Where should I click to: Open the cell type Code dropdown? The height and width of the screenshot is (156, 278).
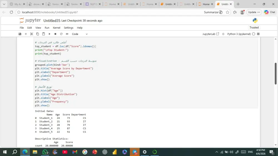(80, 34)
